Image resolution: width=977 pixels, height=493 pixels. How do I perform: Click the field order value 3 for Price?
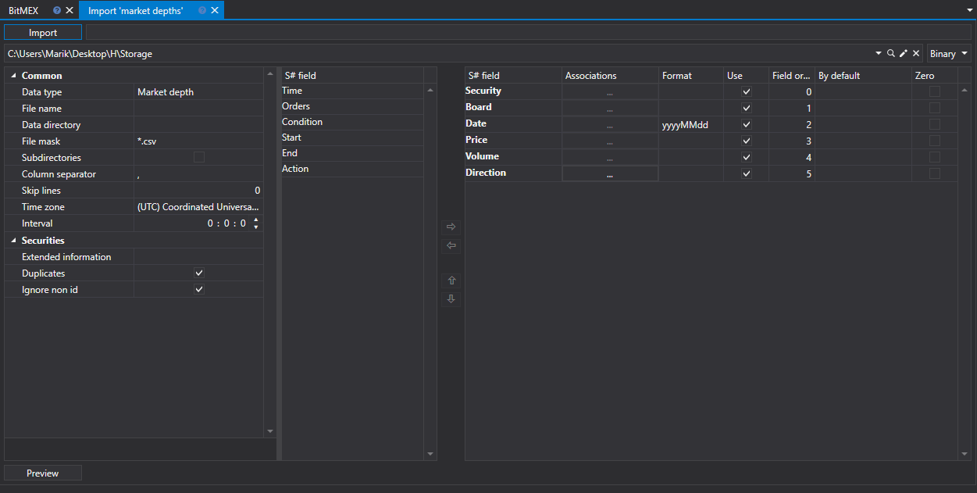(792, 141)
